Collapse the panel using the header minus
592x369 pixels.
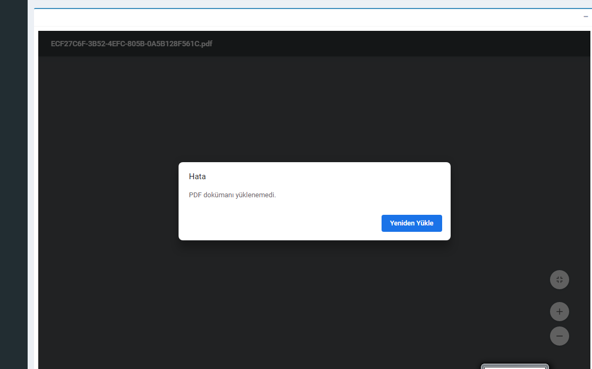(x=586, y=17)
